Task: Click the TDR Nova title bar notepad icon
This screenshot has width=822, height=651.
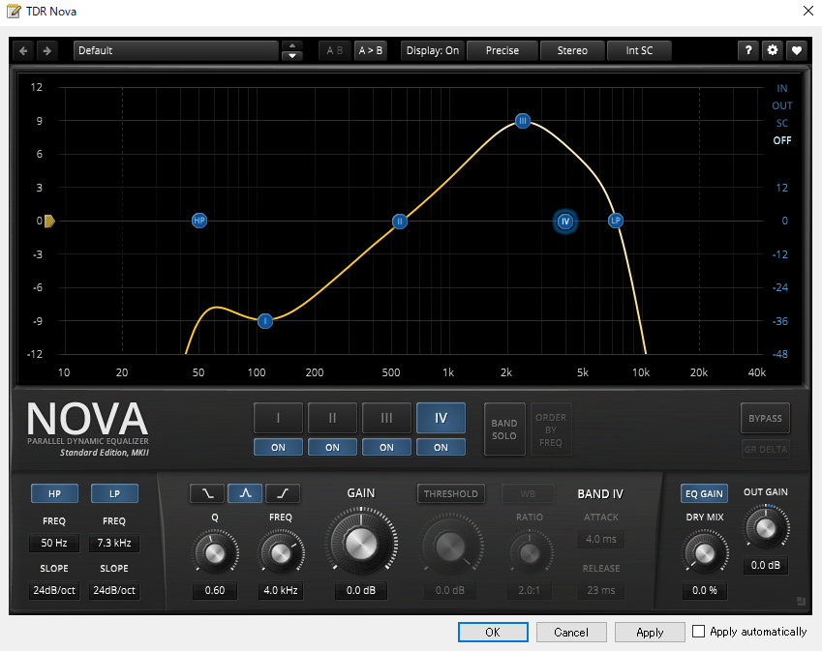Action: [14, 11]
